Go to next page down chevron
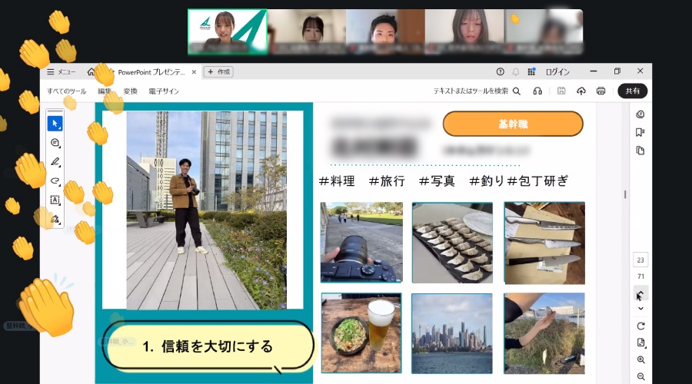This screenshot has width=692, height=384. click(x=640, y=309)
